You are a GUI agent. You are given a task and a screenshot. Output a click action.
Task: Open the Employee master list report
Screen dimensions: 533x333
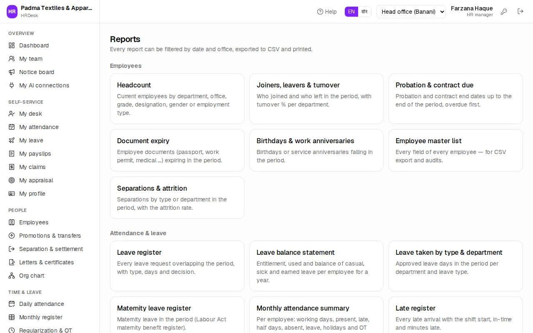coord(456,150)
